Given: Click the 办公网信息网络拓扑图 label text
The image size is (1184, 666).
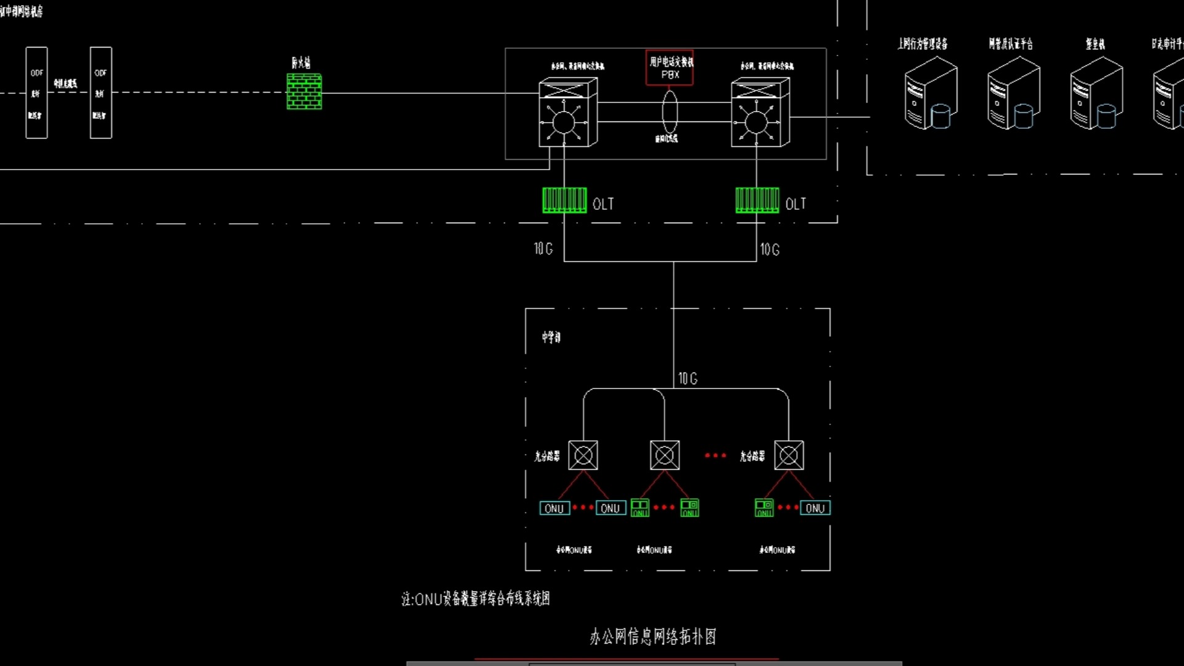Looking at the screenshot, I should [651, 636].
